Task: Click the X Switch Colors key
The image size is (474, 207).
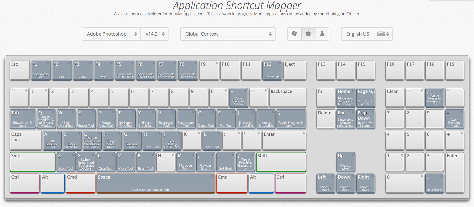Action: click(86, 162)
